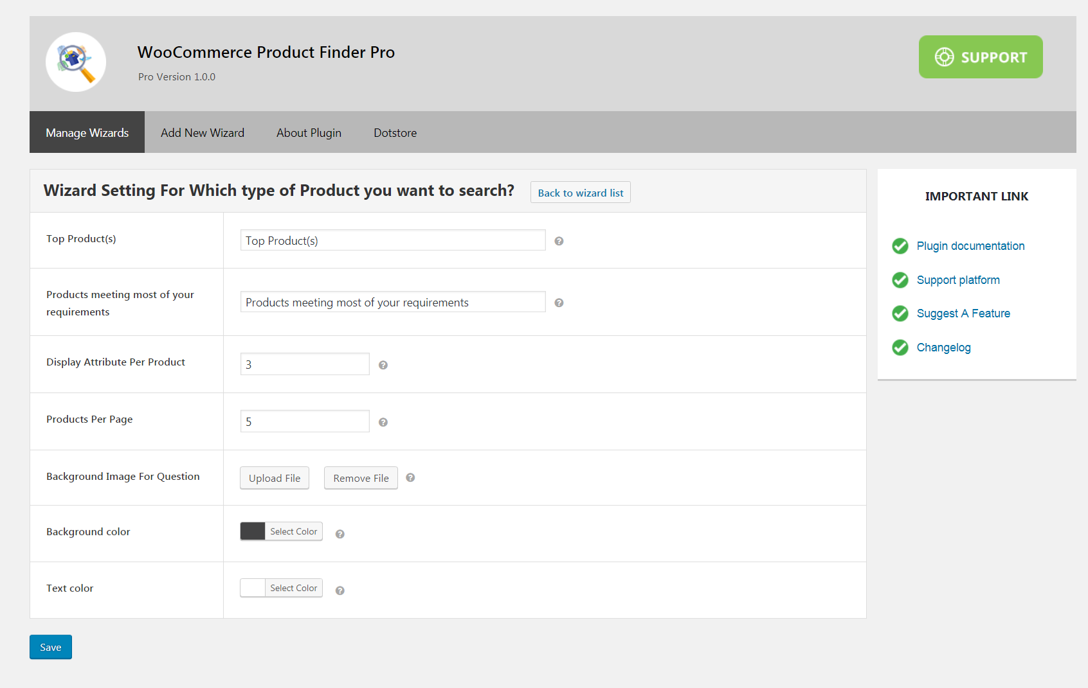1088x688 pixels.
Task: Focus the Products meeting most requirements field
Action: [x=393, y=302]
